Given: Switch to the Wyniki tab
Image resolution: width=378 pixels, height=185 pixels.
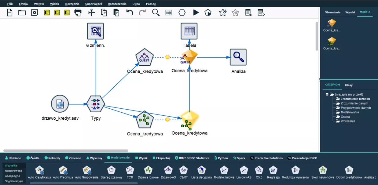Looking at the screenshot, I should tap(350, 12).
